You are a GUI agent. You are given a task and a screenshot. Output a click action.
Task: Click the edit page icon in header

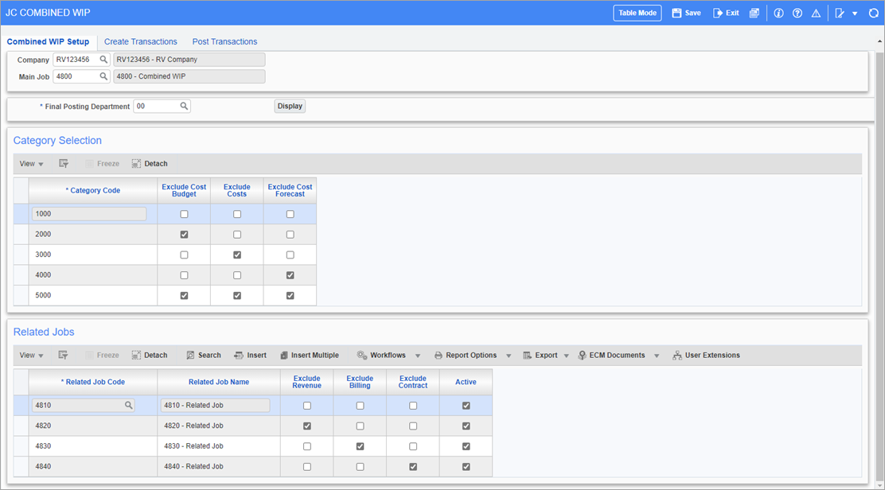840,13
